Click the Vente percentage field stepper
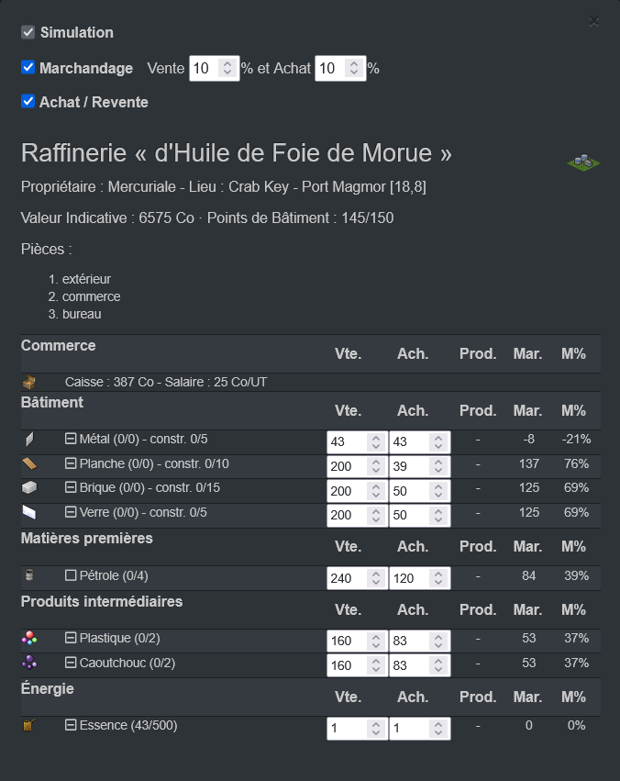The height and width of the screenshot is (781, 620). click(x=227, y=68)
